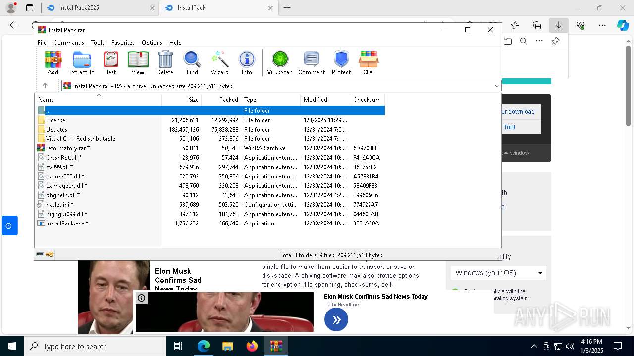Click the Windows search box

(95, 346)
